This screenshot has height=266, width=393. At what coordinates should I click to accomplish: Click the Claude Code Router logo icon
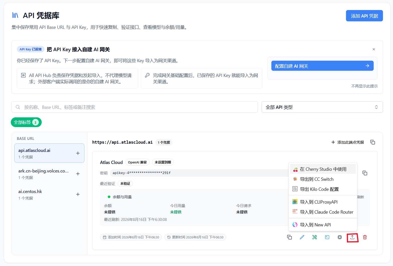pyautogui.click(x=295, y=212)
